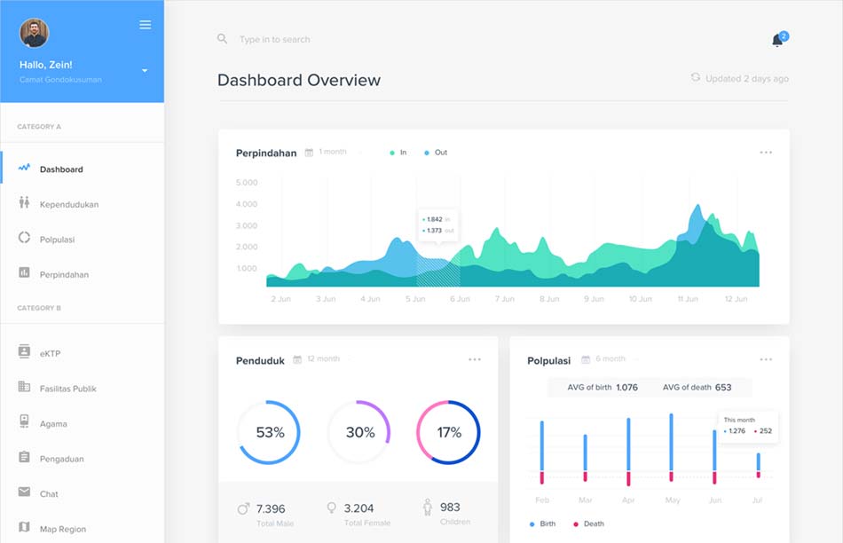Screen dimensions: 843x543
Task: Open the Penduduk card options menu
Action: click(475, 359)
